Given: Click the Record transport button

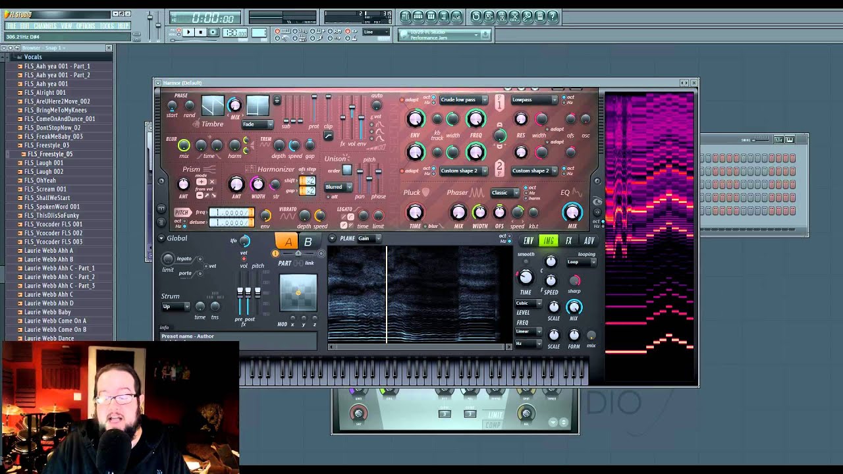Looking at the screenshot, I should 213,32.
